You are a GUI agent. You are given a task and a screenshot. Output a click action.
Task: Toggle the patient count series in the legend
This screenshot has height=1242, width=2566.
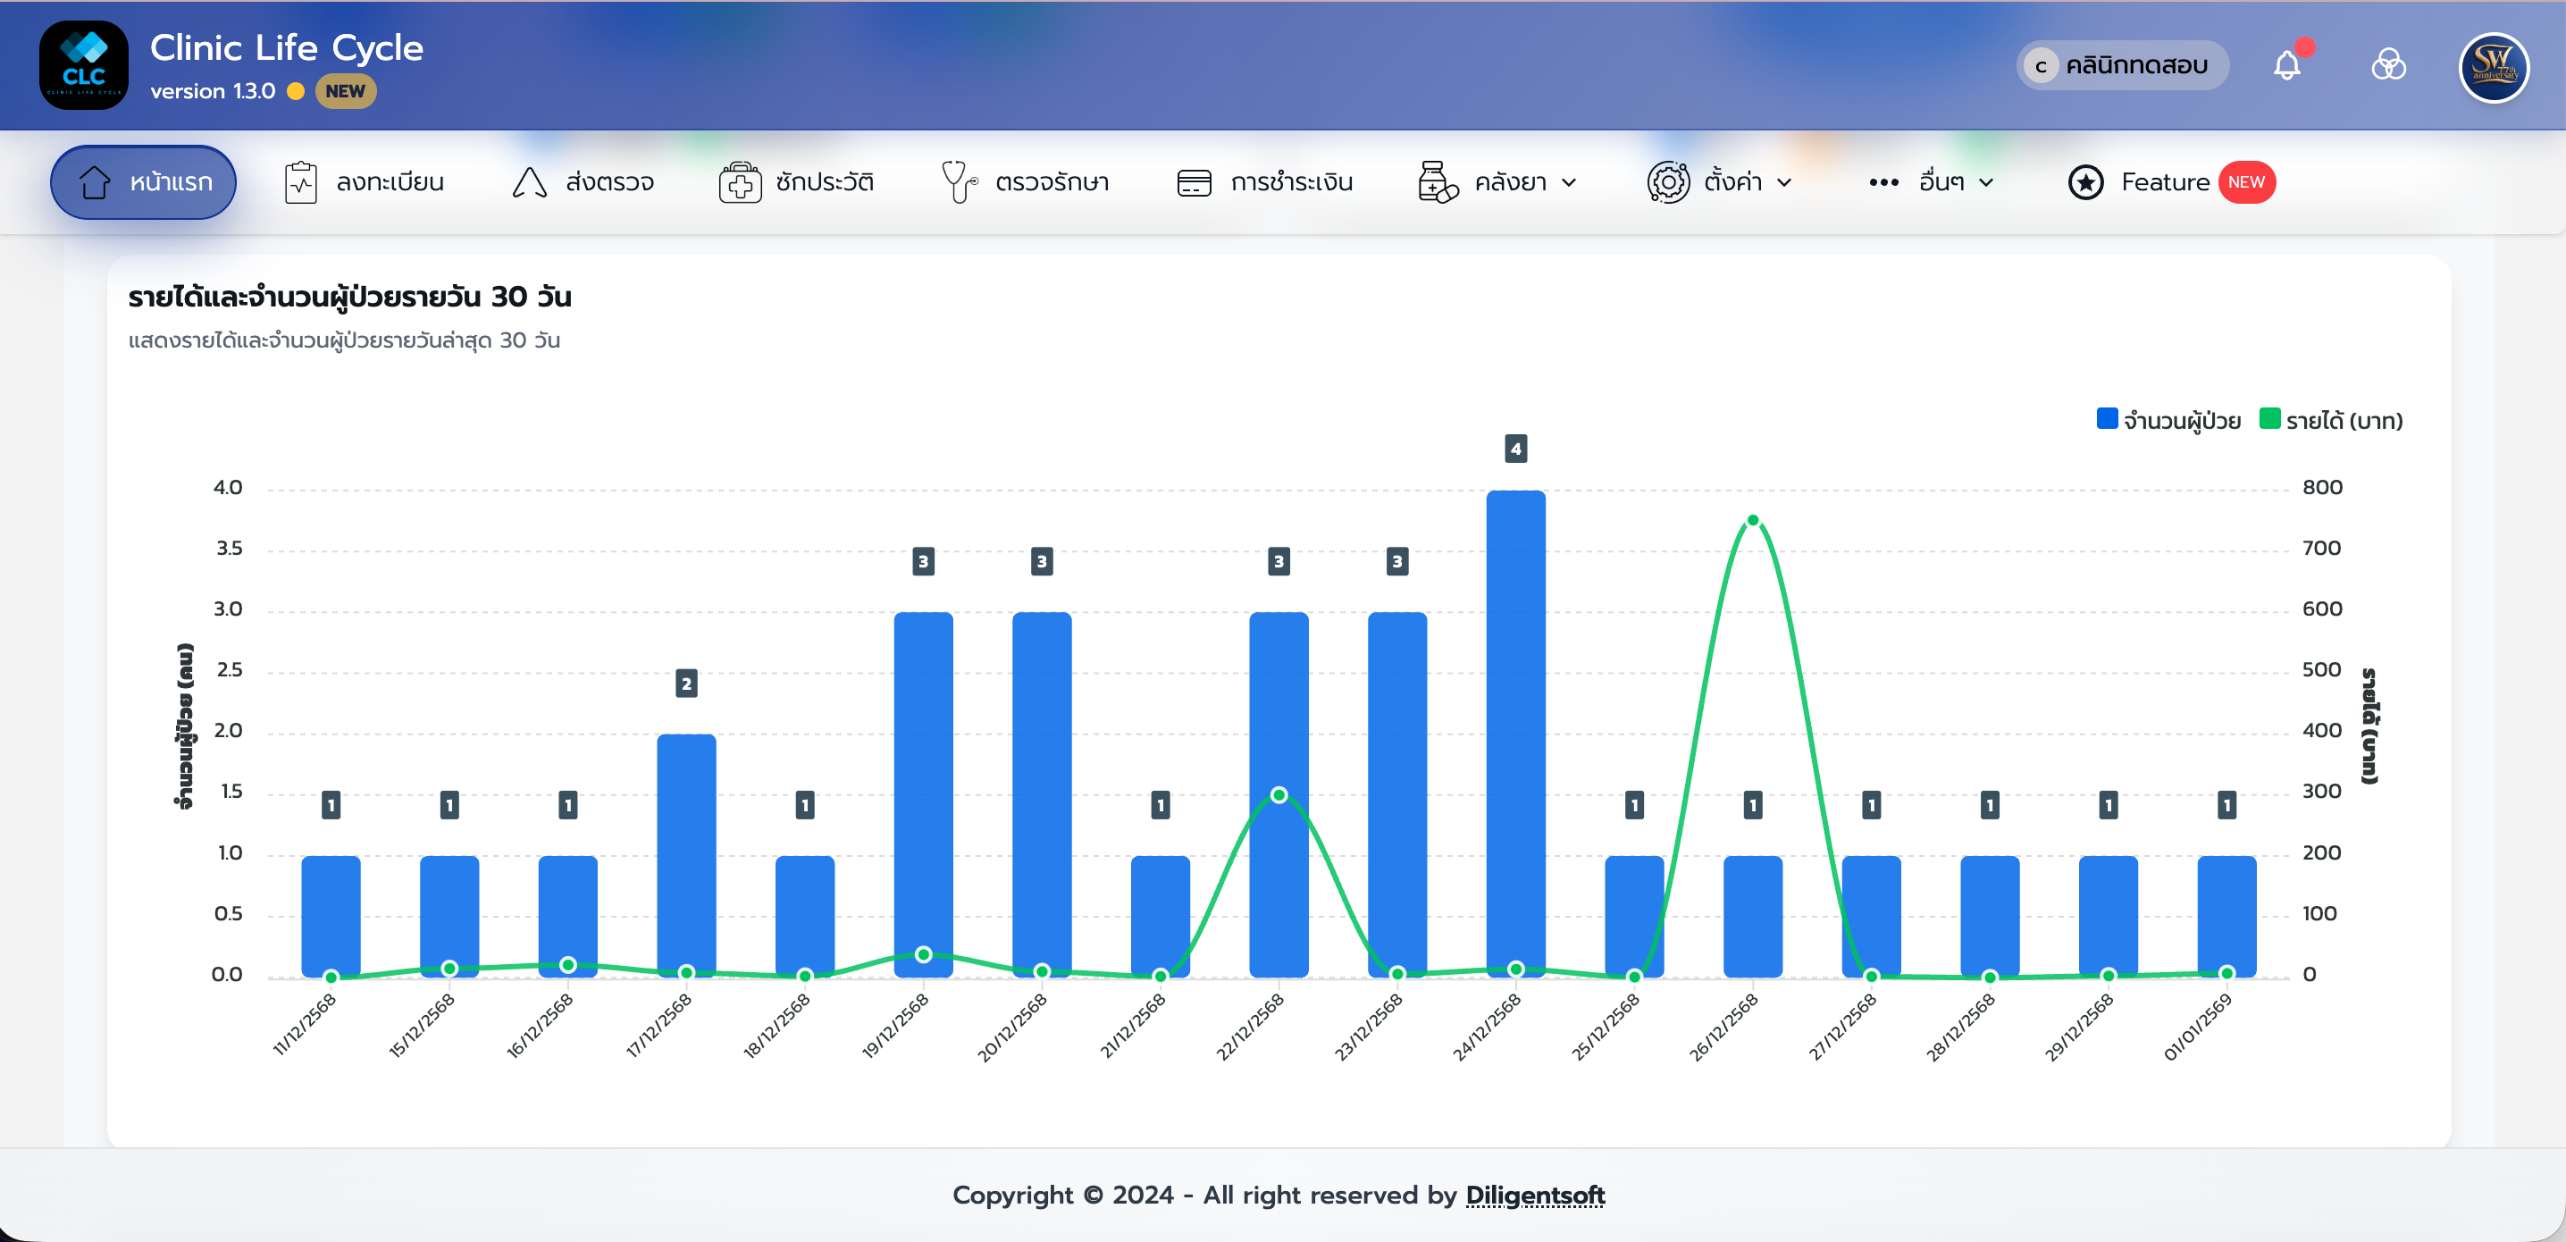[2182, 420]
